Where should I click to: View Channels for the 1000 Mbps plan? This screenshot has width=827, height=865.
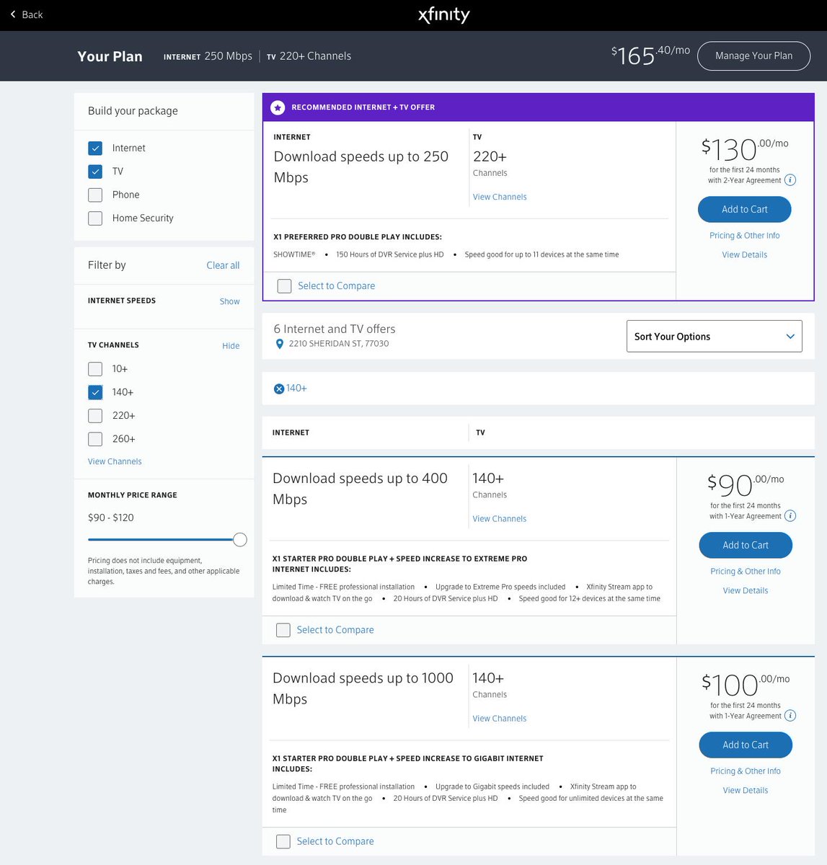pos(500,719)
